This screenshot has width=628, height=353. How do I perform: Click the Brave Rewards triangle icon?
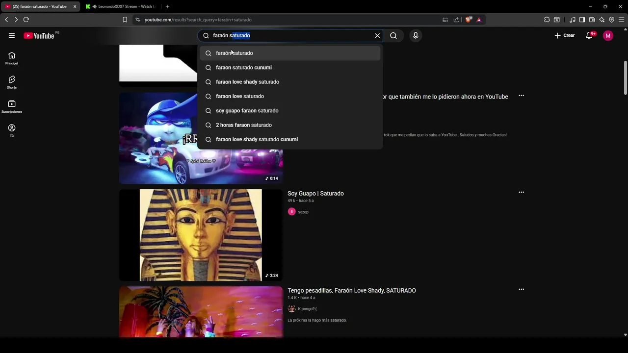[x=479, y=20]
